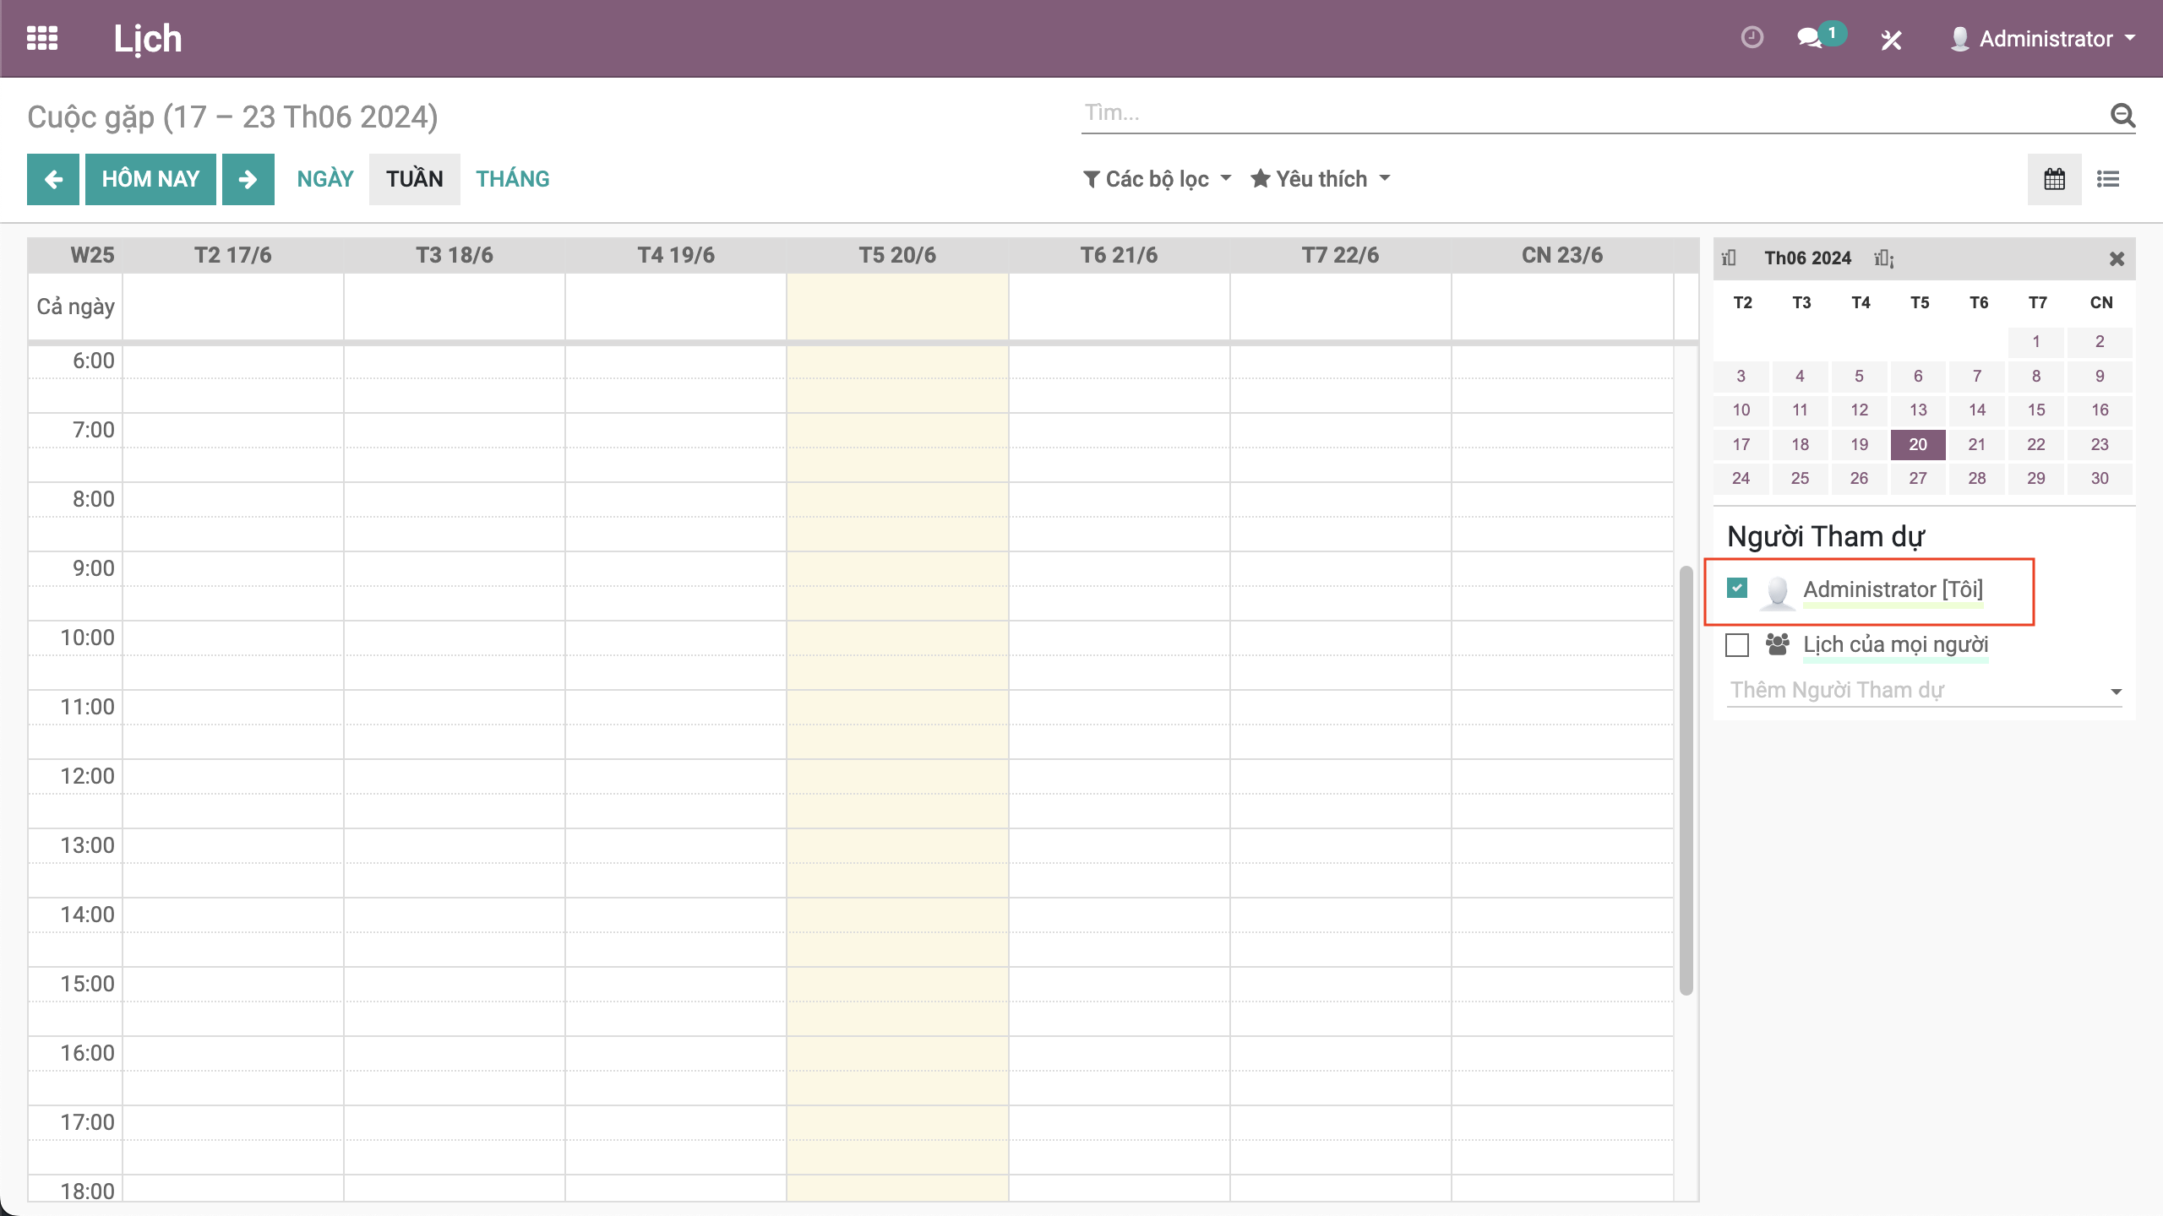The width and height of the screenshot is (2163, 1216).
Task: Click the debug tools wrench icon
Action: click(x=1891, y=40)
